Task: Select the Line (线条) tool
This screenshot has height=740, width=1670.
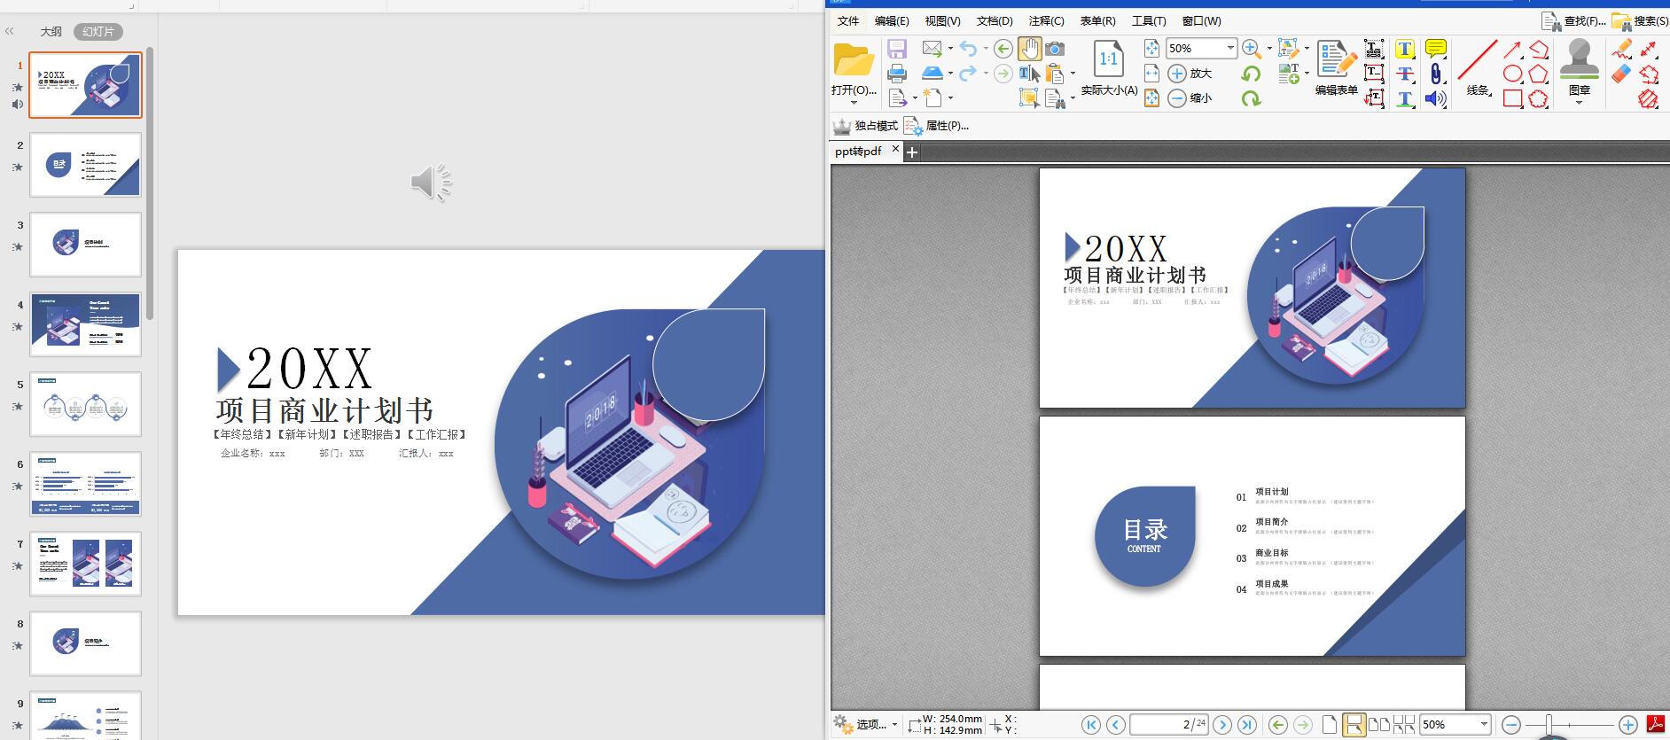Action: pyautogui.click(x=1478, y=68)
